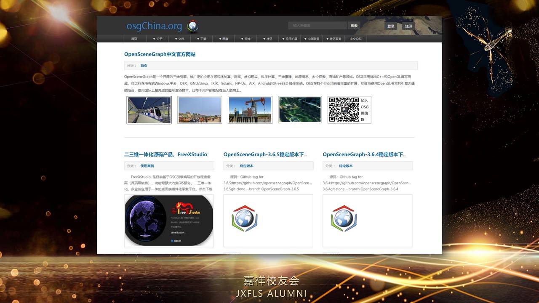Click 稳定版本 category under the 3.6.4 article
The height and width of the screenshot is (303, 539).
click(x=346, y=166)
